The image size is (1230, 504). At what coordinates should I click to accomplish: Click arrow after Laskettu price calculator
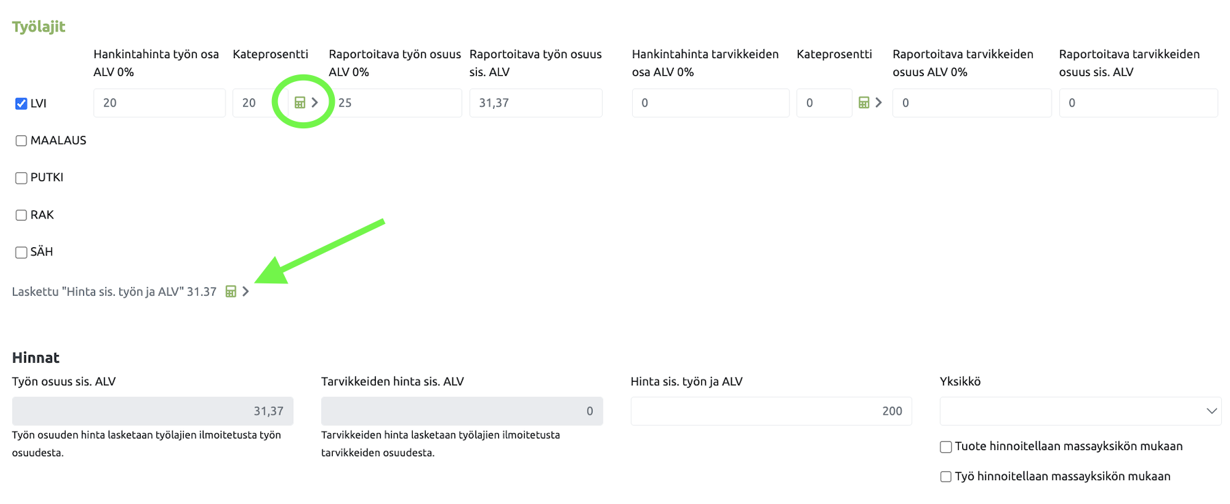tap(246, 292)
